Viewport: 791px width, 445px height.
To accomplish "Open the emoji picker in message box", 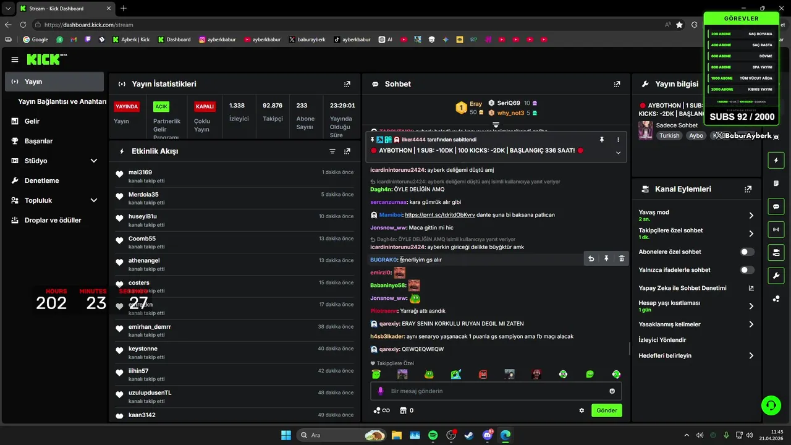I will point(612,391).
